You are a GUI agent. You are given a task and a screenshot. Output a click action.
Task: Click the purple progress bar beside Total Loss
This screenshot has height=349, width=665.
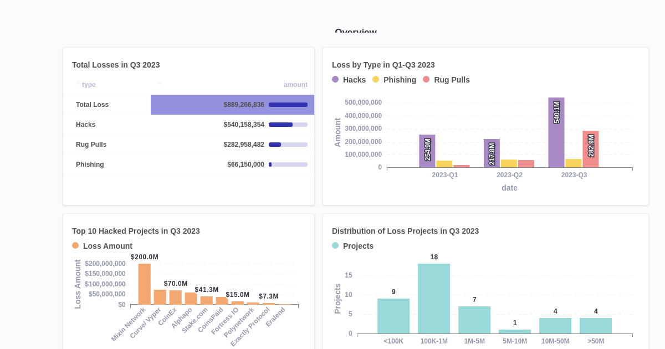(287, 105)
